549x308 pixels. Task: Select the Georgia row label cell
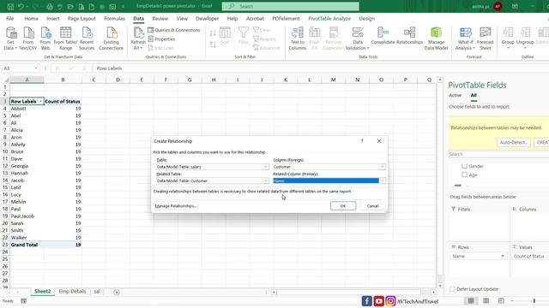27,166
